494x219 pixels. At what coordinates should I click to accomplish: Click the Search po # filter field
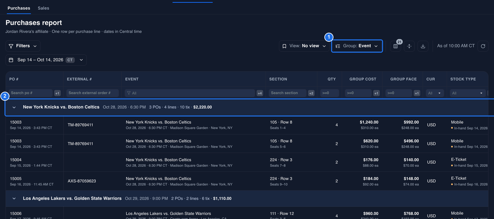31,93
